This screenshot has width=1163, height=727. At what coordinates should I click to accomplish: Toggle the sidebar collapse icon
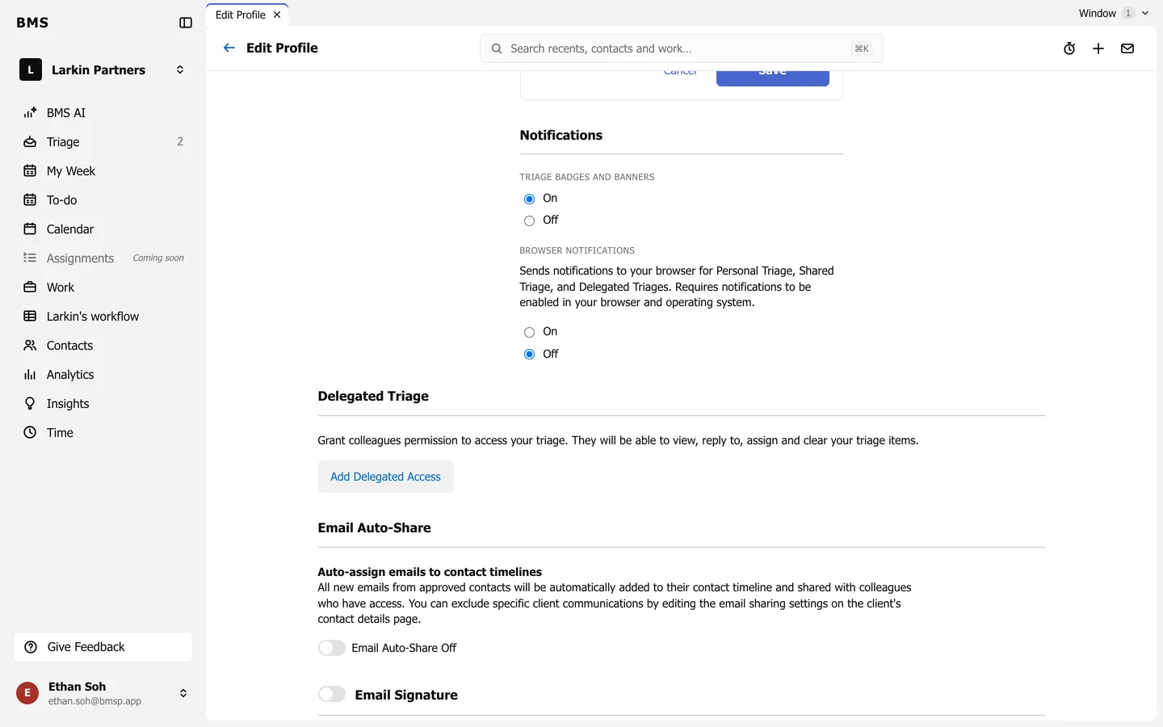pos(186,23)
